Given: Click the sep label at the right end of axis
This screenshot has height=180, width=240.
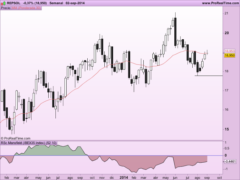Looking at the screenshot, I should (207, 178).
